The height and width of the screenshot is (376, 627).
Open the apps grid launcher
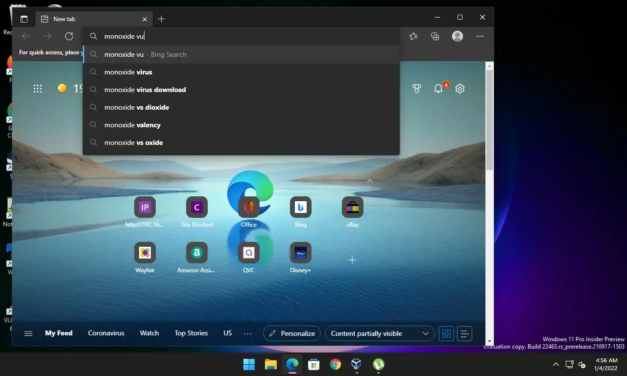(x=38, y=89)
